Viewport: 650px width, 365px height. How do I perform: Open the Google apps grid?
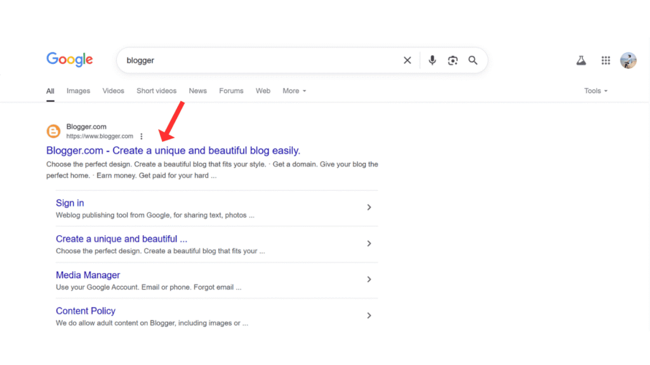[x=606, y=60]
